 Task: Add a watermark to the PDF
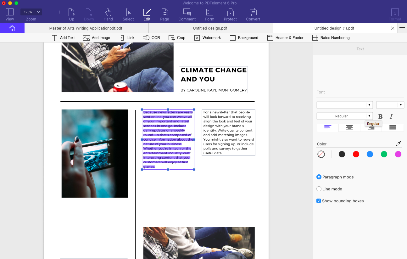(208, 37)
